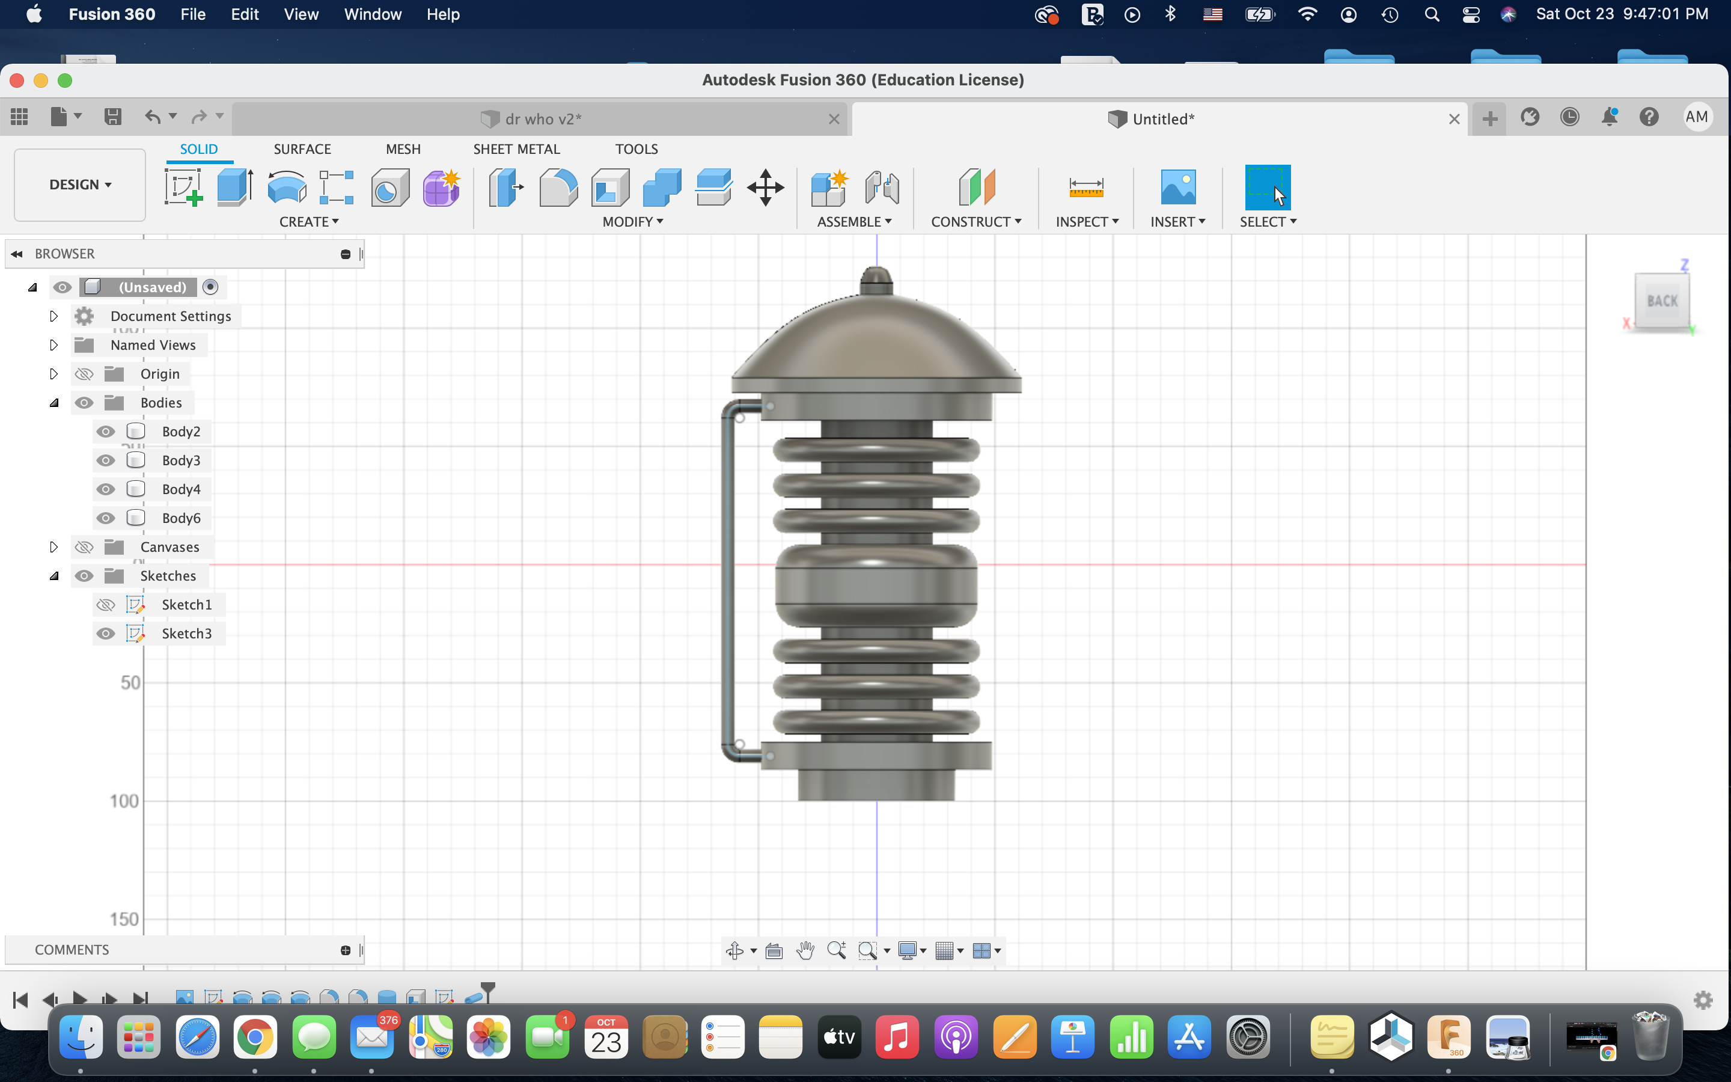Screen dimensions: 1731x1082
Task: Show the hidden Sketch1 sketch
Action: pyautogui.click(x=105, y=604)
